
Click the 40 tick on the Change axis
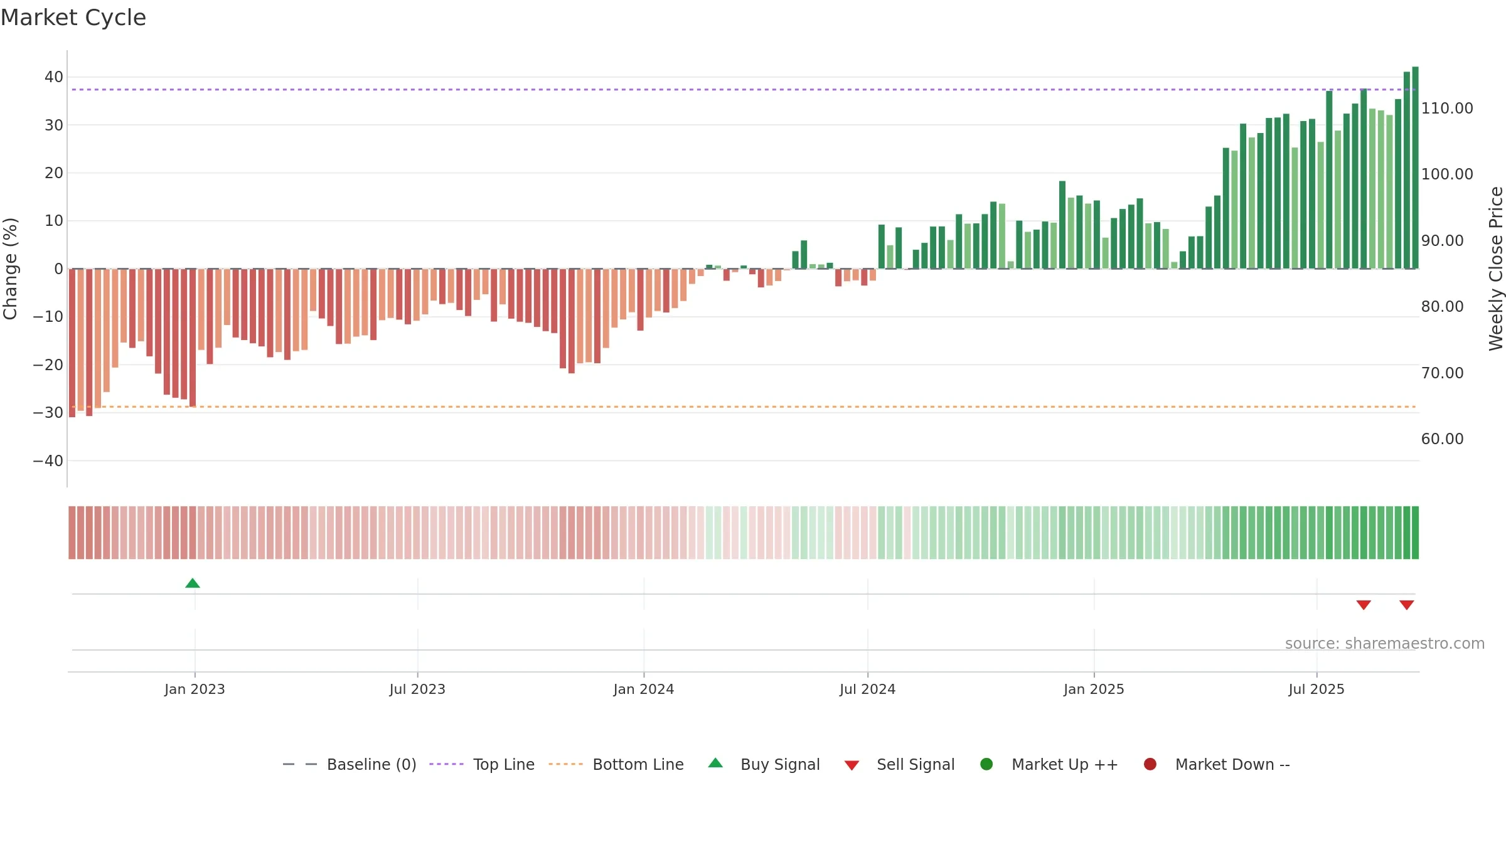click(54, 77)
